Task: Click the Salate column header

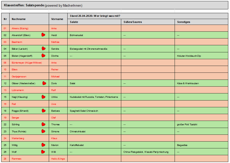Action: point(94,22)
